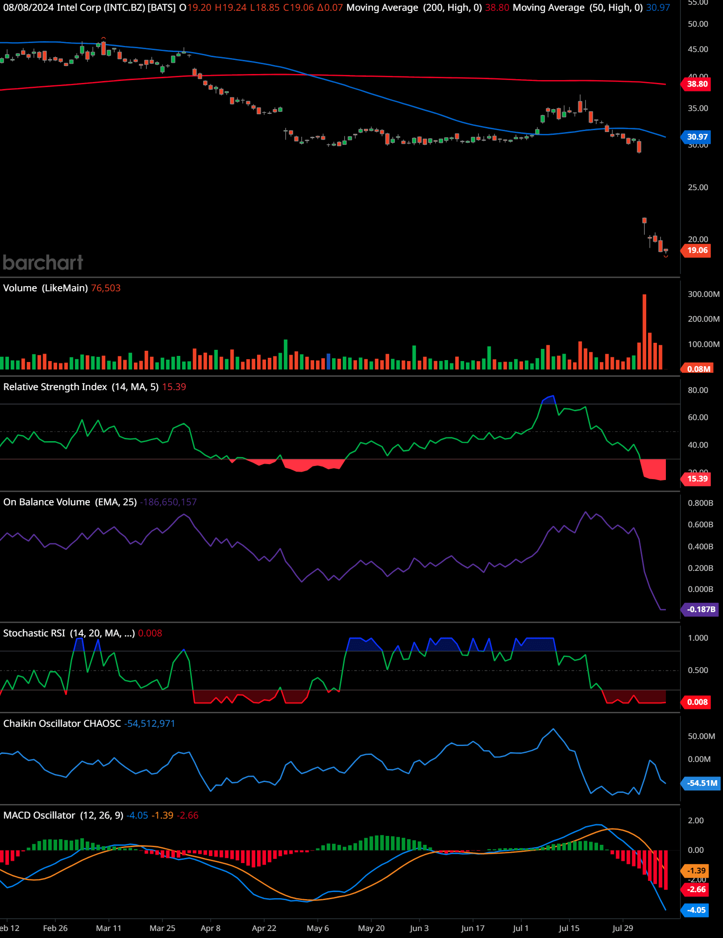Click the 'Stochastic RSI (14, 20, MA, ...)' label
The image size is (723, 938).
69,633
